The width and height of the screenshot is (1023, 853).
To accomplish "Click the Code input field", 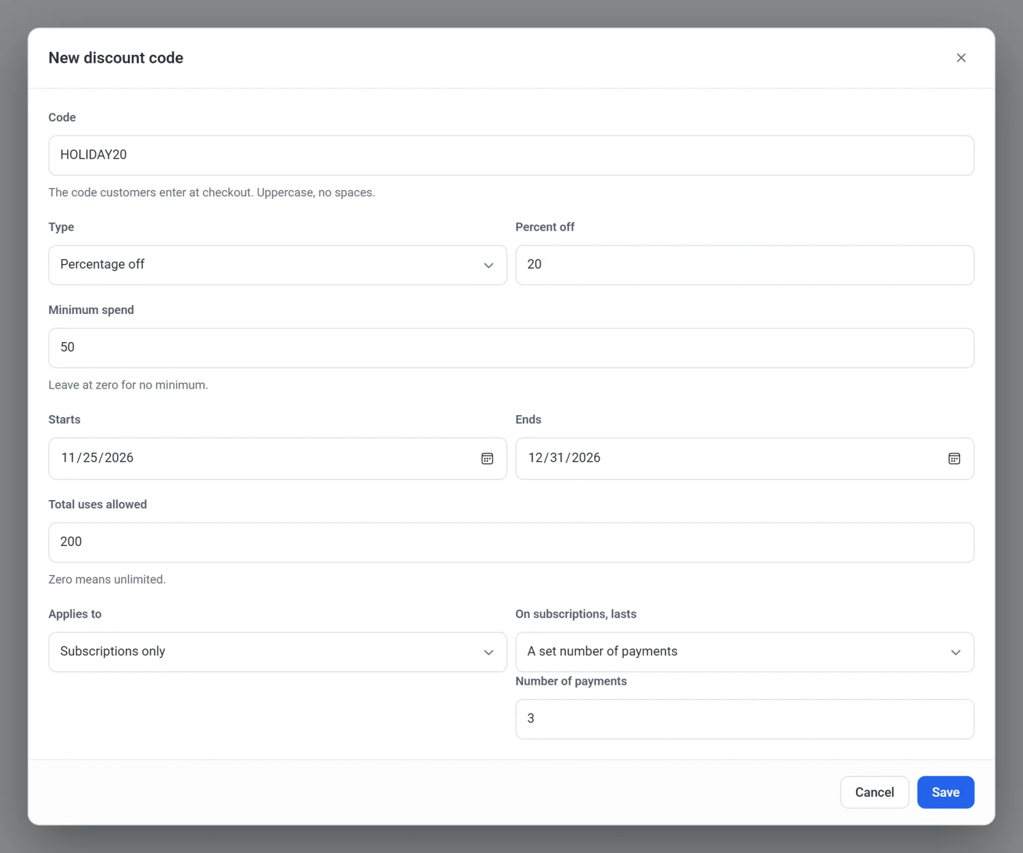I will coord(511,155).
